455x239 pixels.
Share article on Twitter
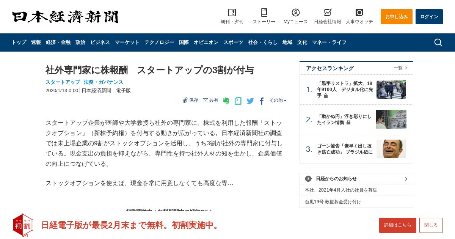tap(250, 101)
